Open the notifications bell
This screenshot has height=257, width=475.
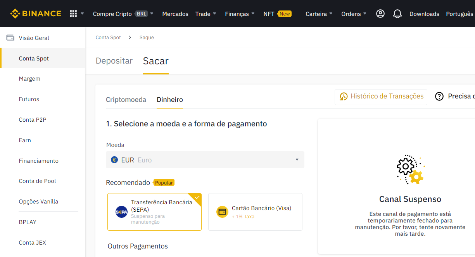[x=397, y=14]
